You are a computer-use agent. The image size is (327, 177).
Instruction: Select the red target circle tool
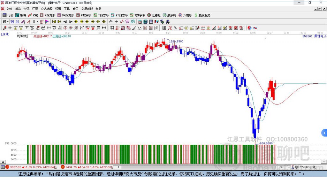point(65,28)
